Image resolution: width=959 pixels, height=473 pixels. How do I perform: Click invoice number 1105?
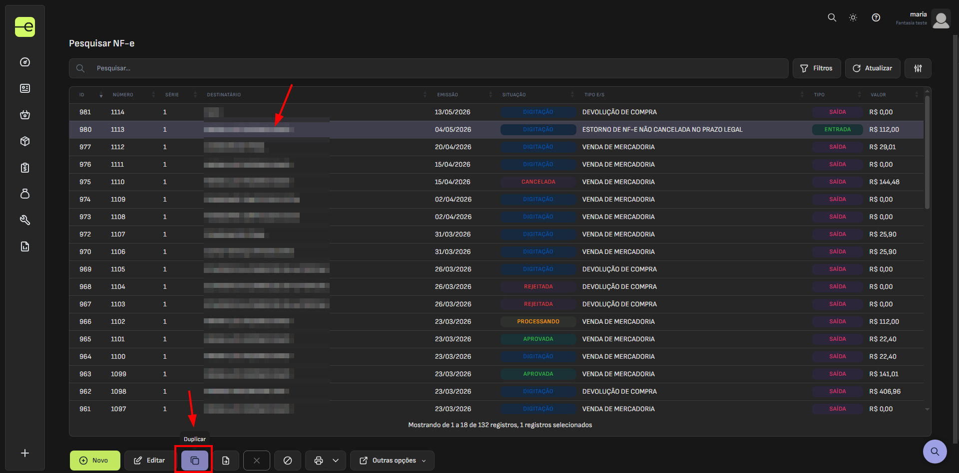point(118,269)
